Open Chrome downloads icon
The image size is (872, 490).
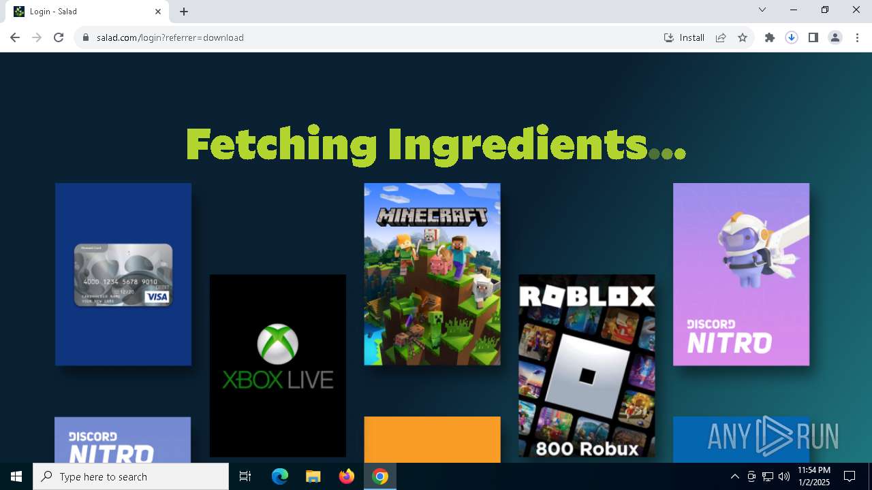click(x=792, y=37)
